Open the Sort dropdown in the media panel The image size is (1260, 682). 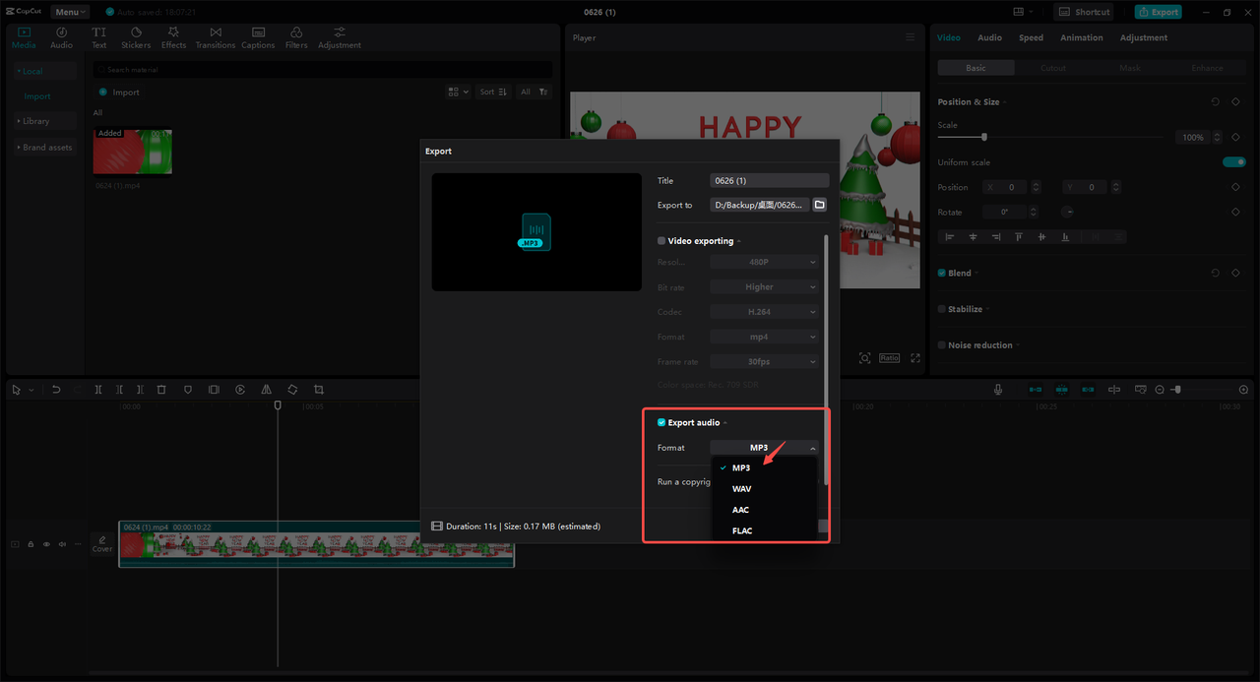pos(493,92)
